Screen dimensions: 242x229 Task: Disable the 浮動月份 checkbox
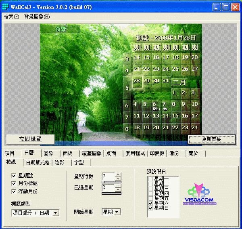coord(14,191)
